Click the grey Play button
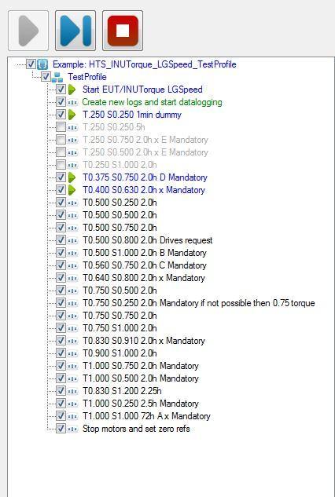The image size is (335, 497). pos(28,31)
